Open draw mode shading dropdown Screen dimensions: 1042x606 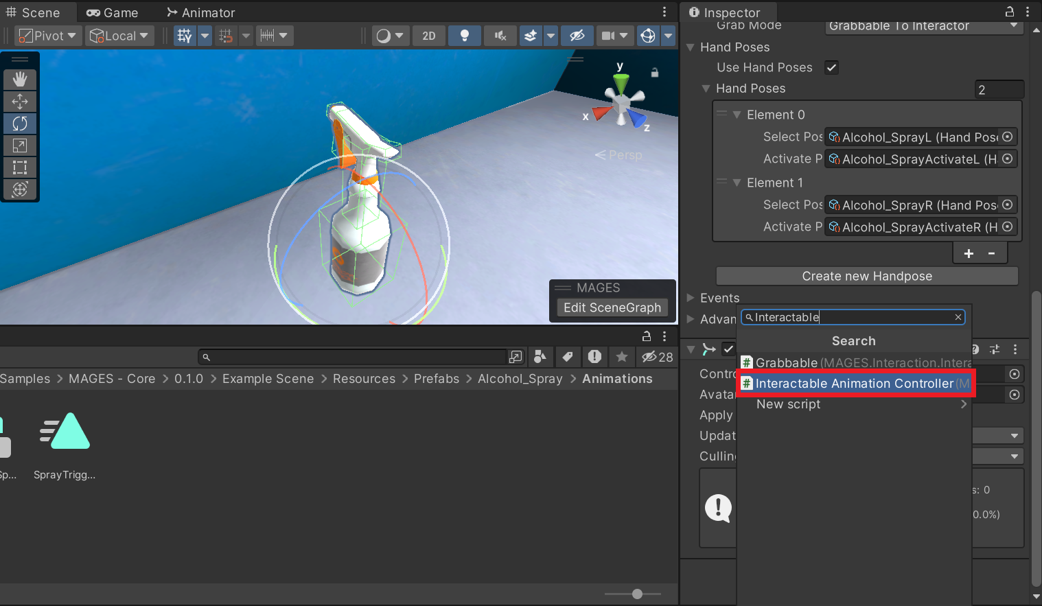pos(391,36)
